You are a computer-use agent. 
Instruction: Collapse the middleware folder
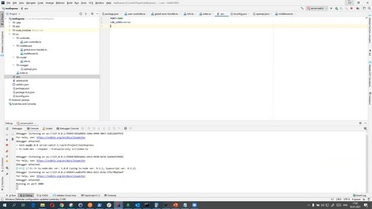coord(13,46)
